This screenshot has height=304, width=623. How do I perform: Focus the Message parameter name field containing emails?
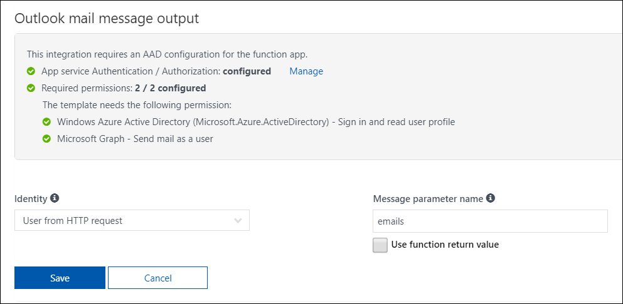pos(490,221)
